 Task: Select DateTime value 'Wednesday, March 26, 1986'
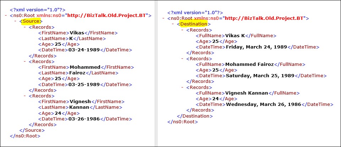coord(264,104)
